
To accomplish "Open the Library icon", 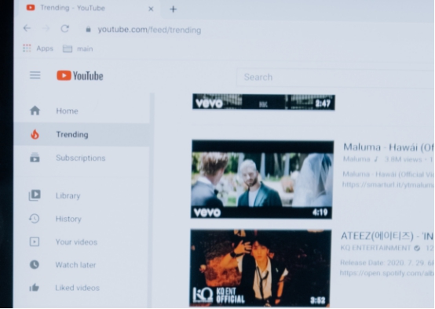I will click(x=35, y=195).
